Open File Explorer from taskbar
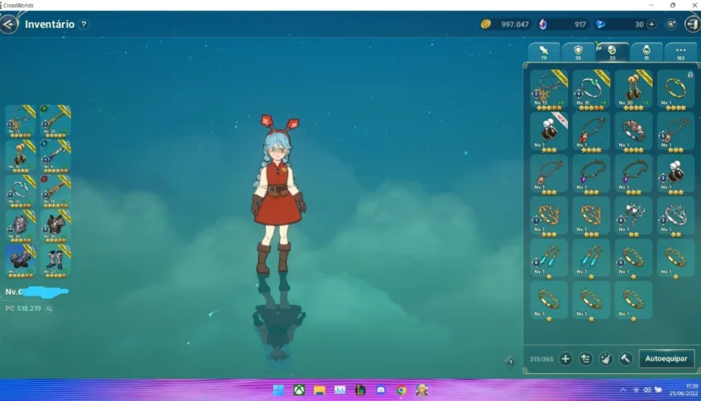This screenshot has width=701, height=401. pyautogui.click(x=320, y=389)
